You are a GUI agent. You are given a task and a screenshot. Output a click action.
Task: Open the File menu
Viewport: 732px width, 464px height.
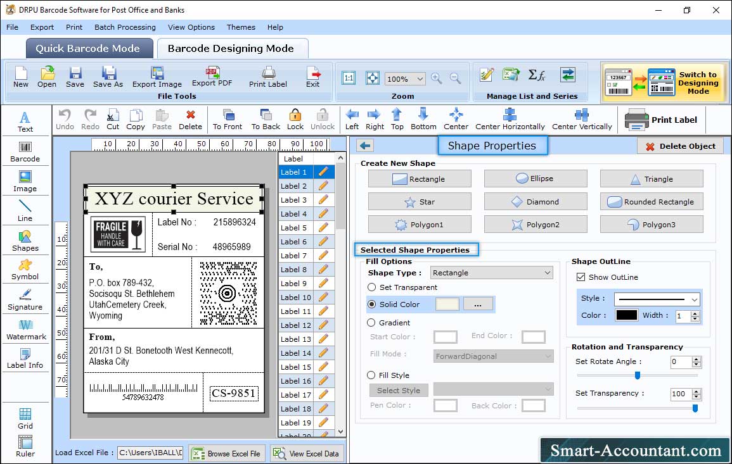click(x=12, y=27)
